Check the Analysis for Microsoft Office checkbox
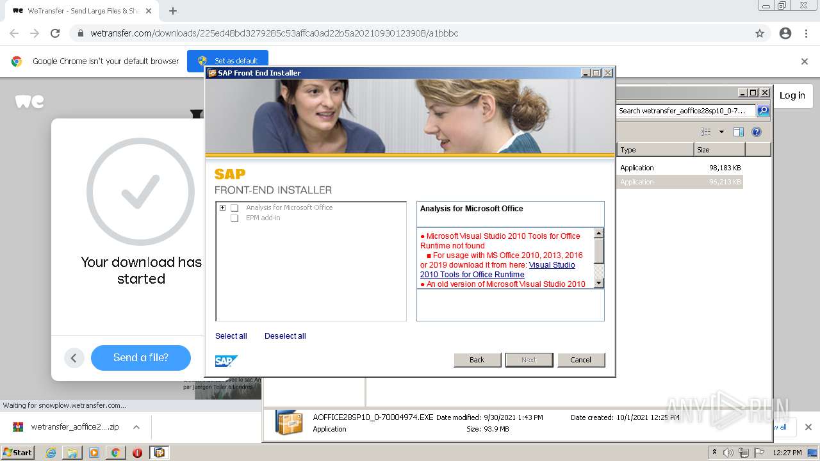Screen dimensions: 820x461 click(234, 208)
